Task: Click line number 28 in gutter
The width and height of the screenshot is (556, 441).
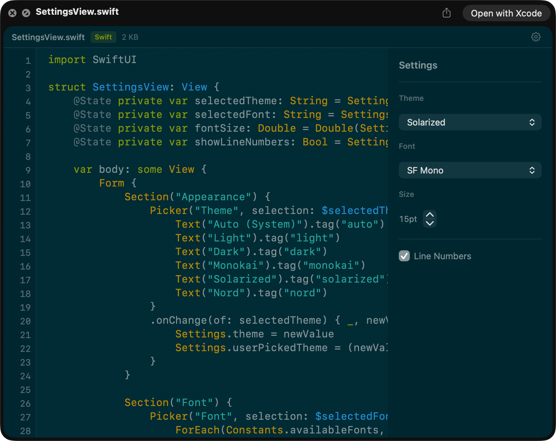Action: tap(25, 431)
